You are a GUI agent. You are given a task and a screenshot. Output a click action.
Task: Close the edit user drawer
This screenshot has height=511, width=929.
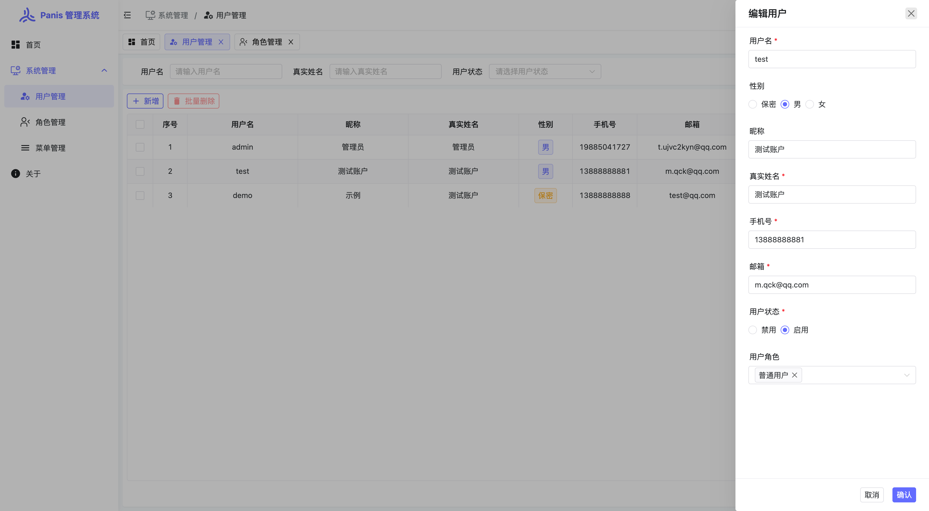[911, 13]
